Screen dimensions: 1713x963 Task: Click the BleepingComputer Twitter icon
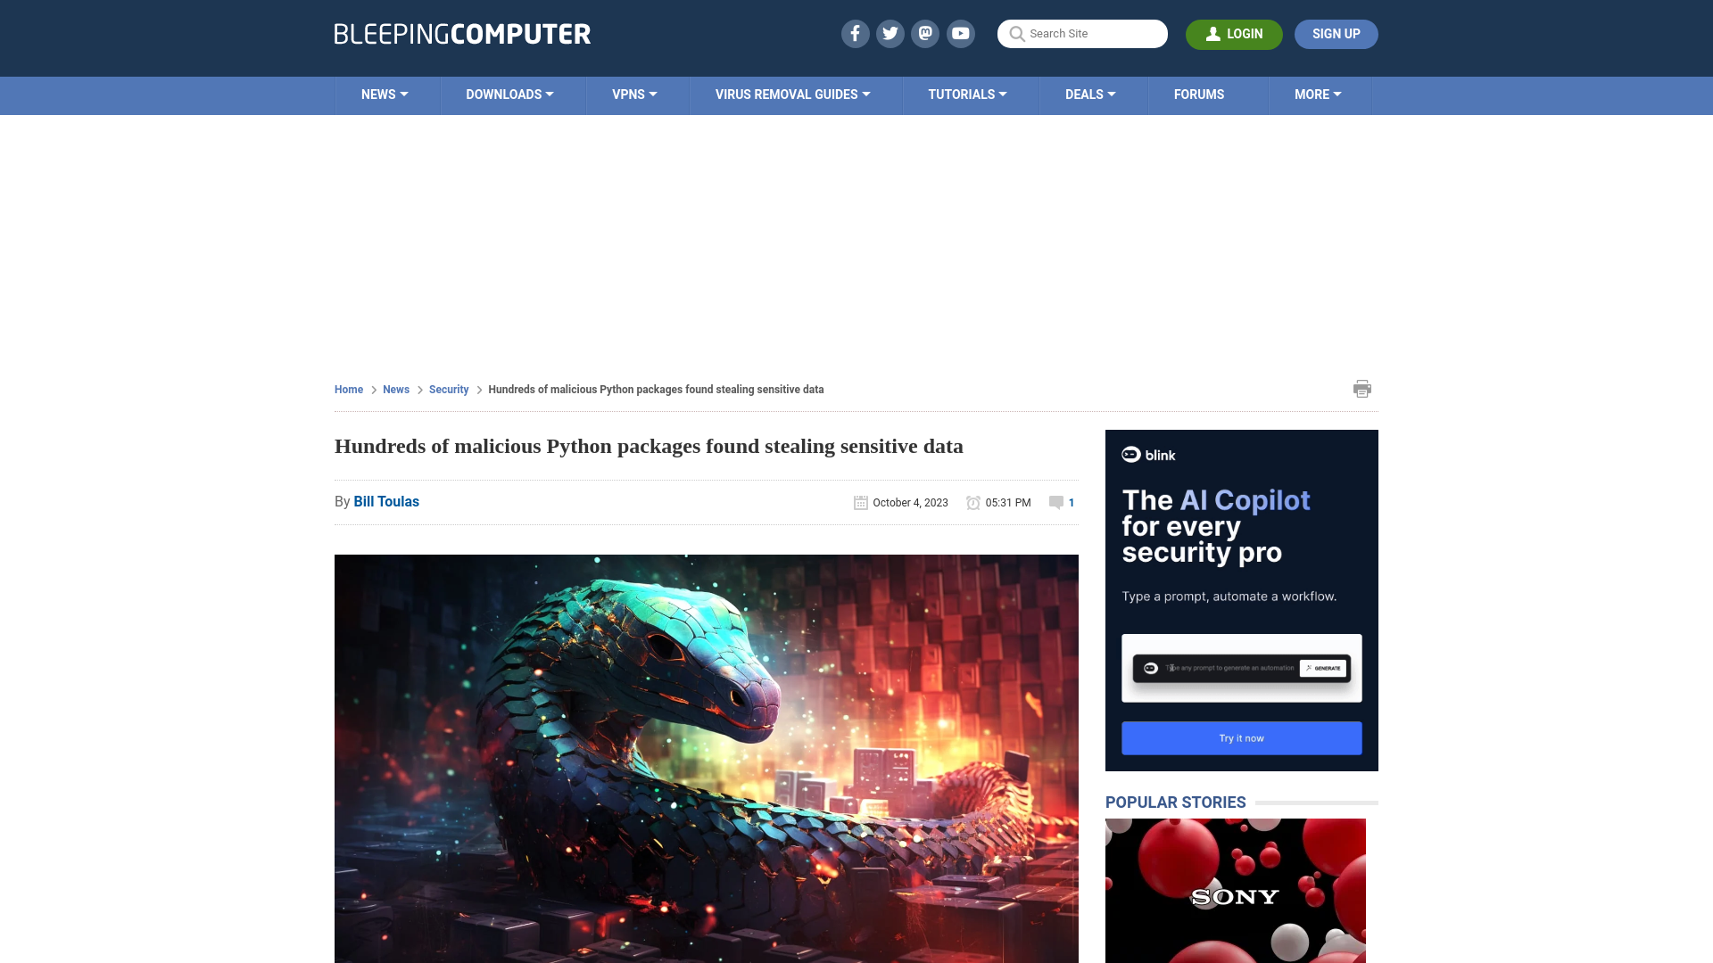pyautogui.click(x=890, y=33)
